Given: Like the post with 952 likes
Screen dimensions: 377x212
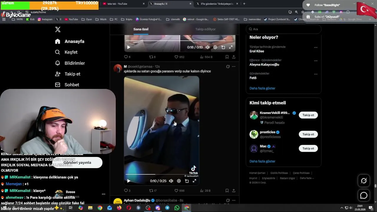Looking at the screenshot, I should coord(179,57).
